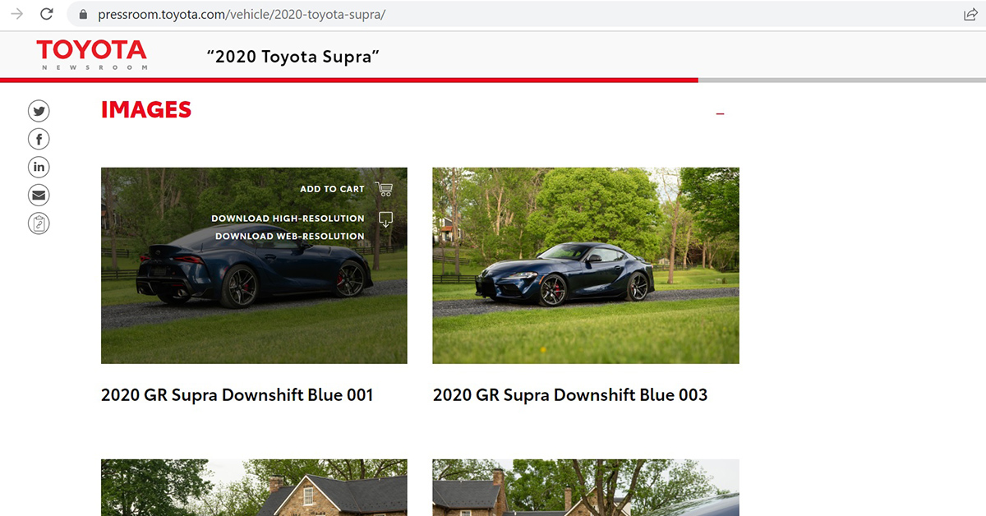986x516 pixels.
Task: Open the thumbnail below Downshift Blue 001
Action: [254, 487]
